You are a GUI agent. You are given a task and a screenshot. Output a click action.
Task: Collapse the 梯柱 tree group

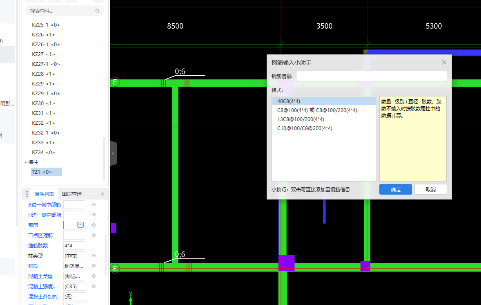click(26, 162)
